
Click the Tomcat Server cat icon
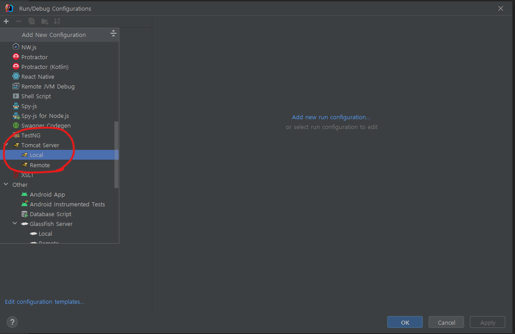click(x=16, y=145)
